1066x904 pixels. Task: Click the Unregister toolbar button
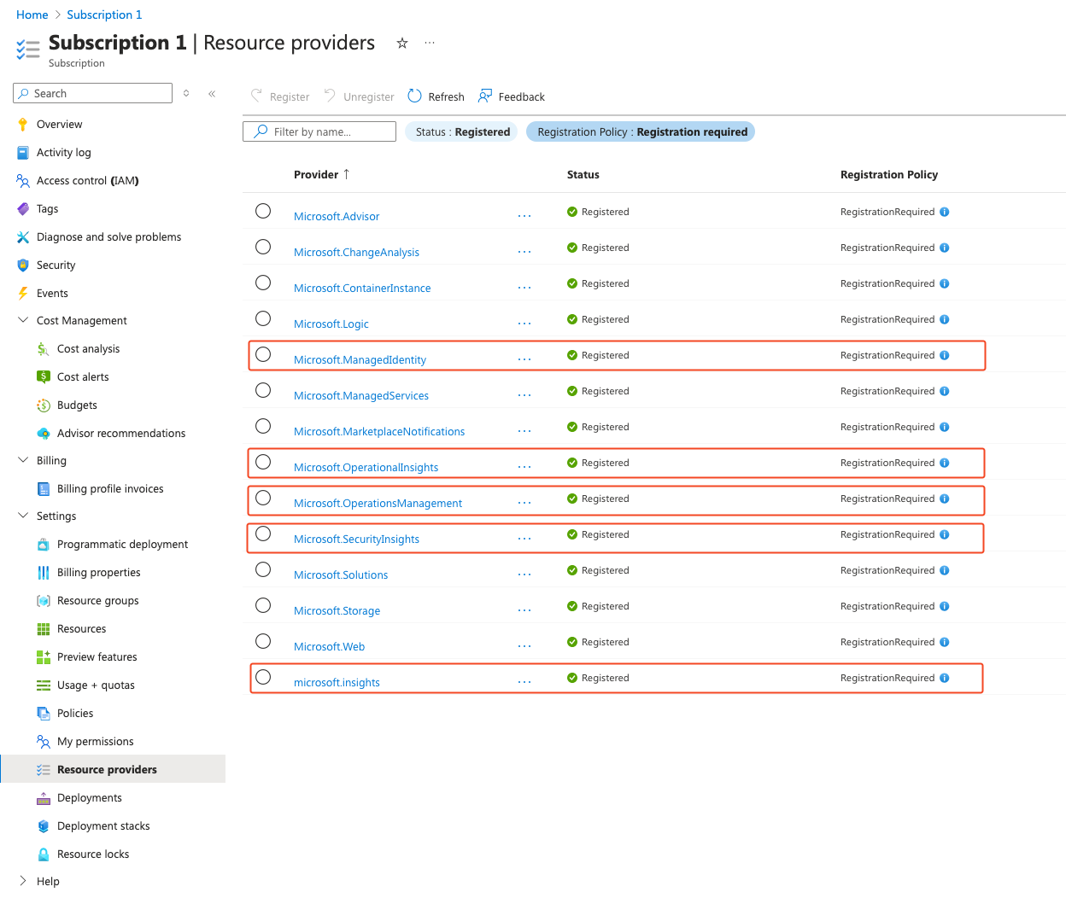tap(360, 96)
